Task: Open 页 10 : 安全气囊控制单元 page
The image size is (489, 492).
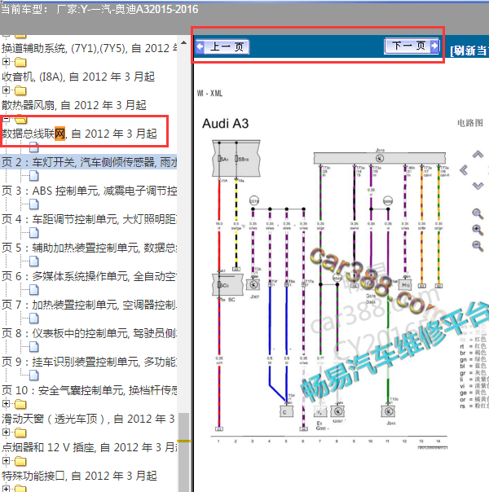Action: click(89, 391)
